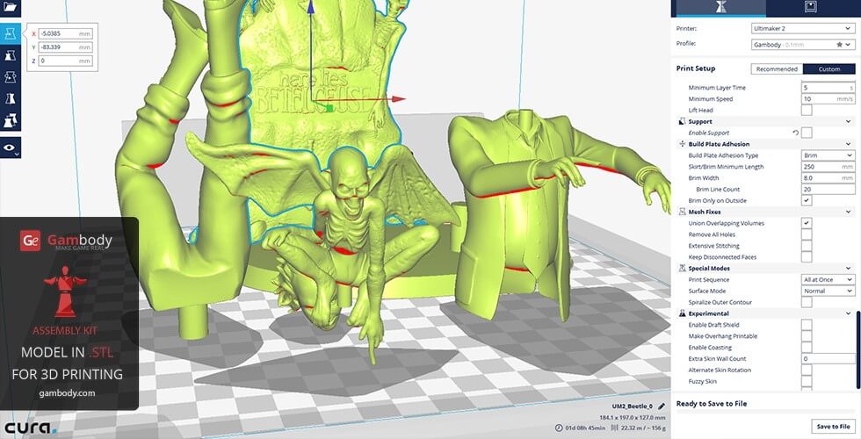Select the Move tool in the left toolbar
Image resolution: width=861 pixels, height=439 pixels.
11,34
